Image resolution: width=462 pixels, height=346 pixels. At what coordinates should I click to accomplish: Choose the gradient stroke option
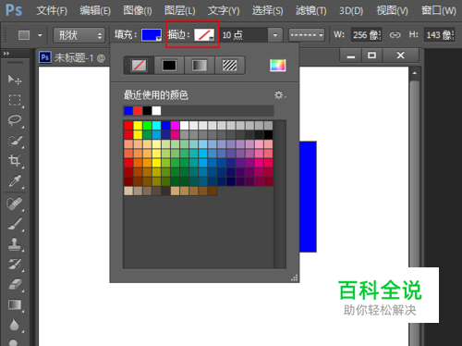200,66
